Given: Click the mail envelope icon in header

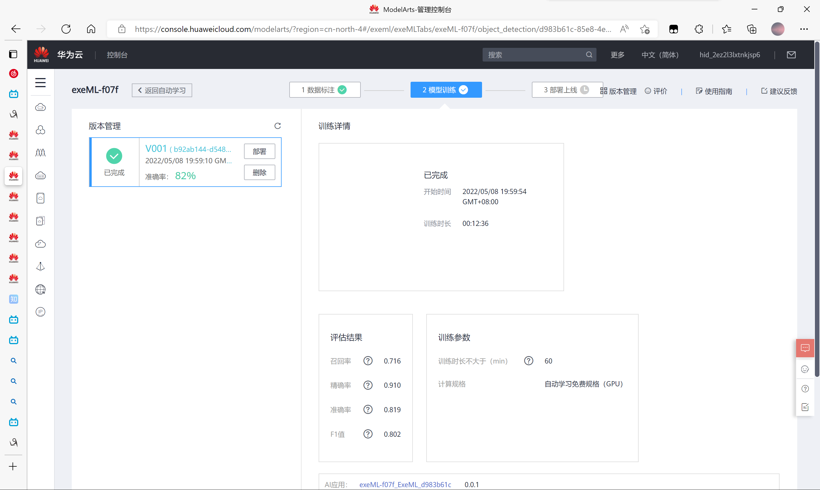Looking at the screenshot, I should click(x=791, y=55).
